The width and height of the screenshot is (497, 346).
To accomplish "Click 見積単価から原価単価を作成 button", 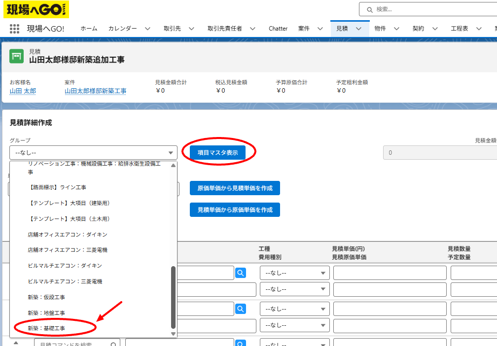I will [235, 210].
